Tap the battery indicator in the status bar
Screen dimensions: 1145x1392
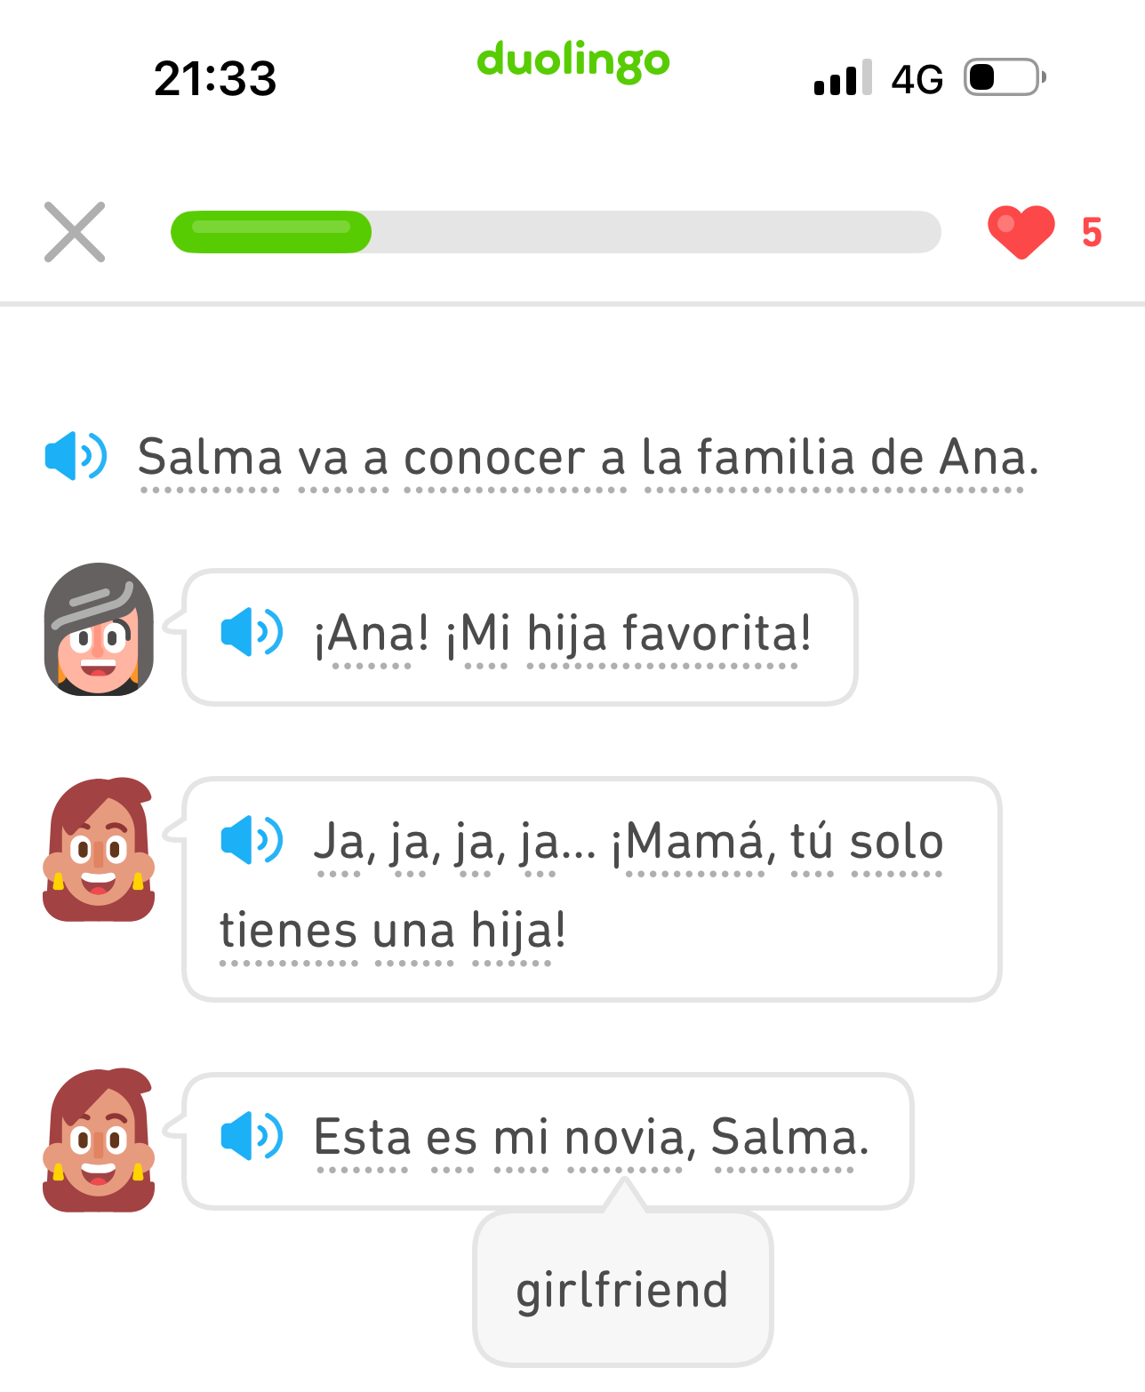point(1005,77)
